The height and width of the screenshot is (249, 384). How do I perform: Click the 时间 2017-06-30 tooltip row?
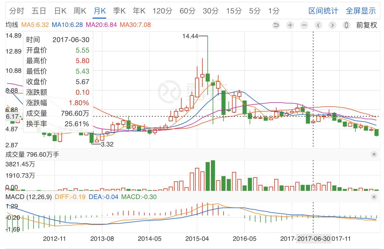coord(58,40)
